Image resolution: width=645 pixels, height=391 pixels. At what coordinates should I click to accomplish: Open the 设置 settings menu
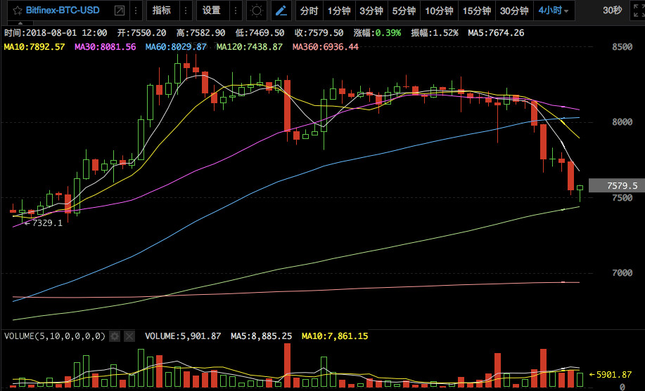(x=212, y=11)
